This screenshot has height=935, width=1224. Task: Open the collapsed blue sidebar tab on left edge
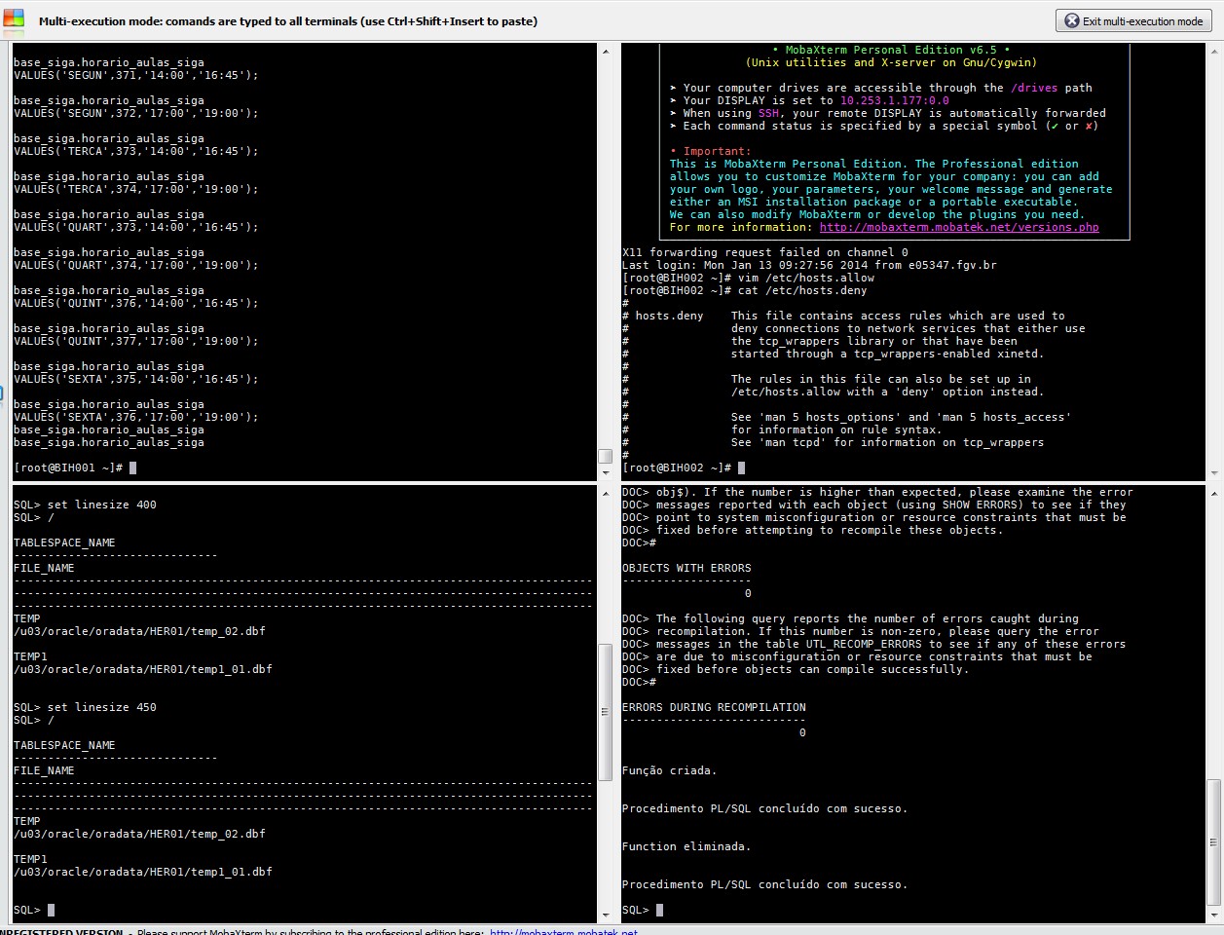tap(3, 393)
